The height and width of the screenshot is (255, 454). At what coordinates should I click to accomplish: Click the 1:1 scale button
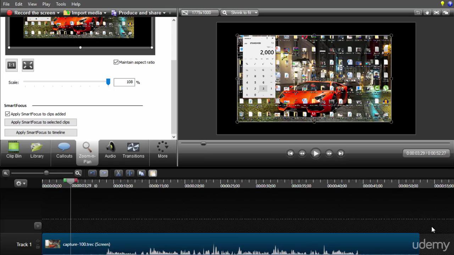(11, 65)
